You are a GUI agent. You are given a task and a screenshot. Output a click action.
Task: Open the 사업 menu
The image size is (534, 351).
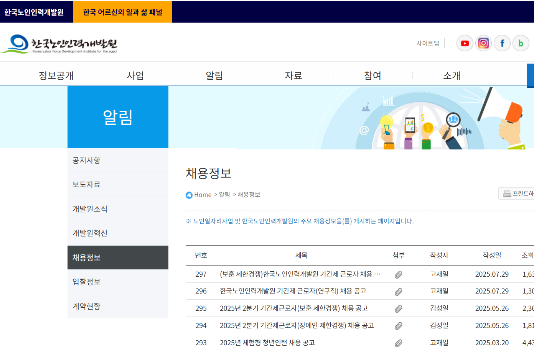(x=135, y=75)
